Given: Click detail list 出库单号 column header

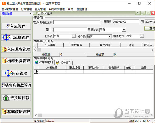Looking at the screenshot, I should pos(52,68).
